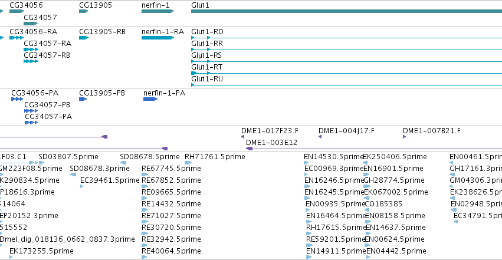Pick EST EN16901.5prime

tap(393, 169)
